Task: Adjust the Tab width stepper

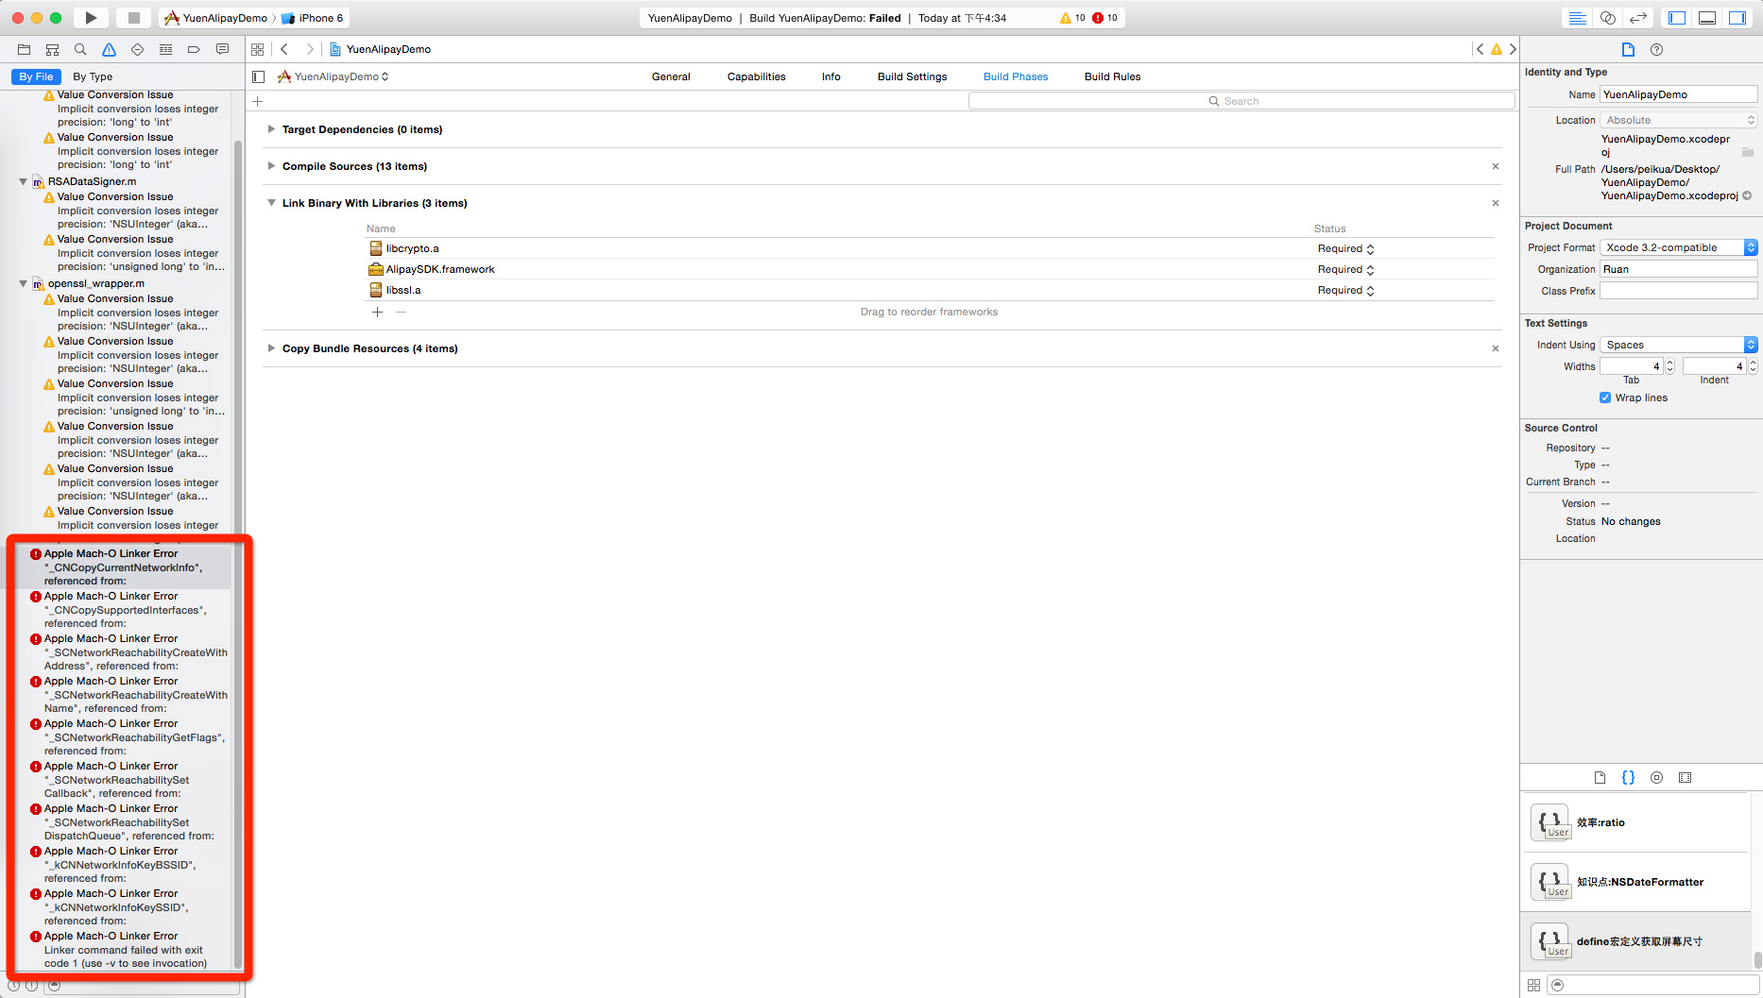Action: [x=1669, y=366]
